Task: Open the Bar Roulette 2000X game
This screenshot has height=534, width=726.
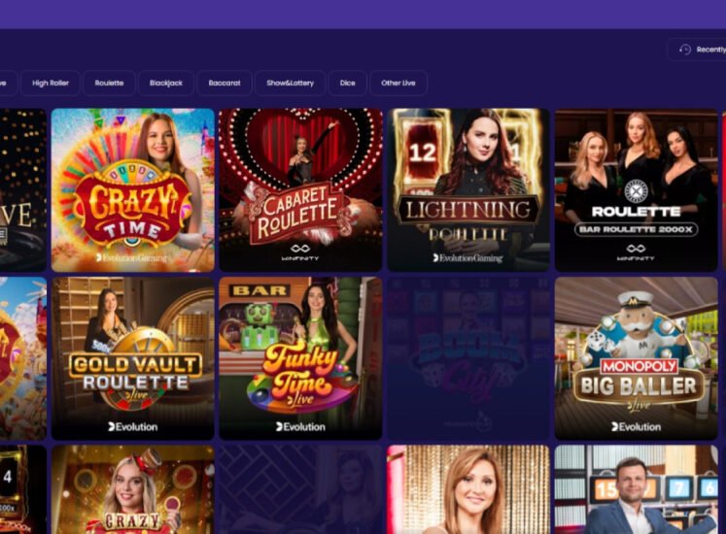Action: (637, 189)
